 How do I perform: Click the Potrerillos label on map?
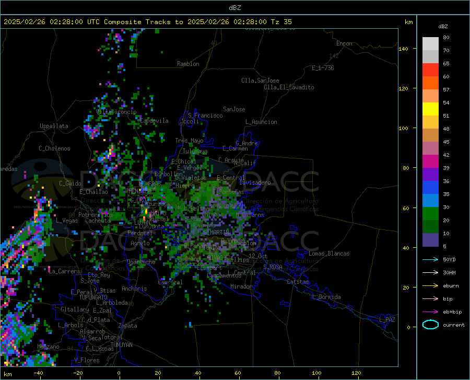point(96,215)
